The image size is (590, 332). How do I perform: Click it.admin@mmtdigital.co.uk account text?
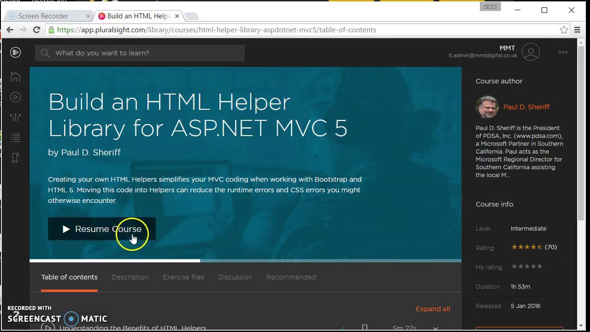[x=483, y=55]
